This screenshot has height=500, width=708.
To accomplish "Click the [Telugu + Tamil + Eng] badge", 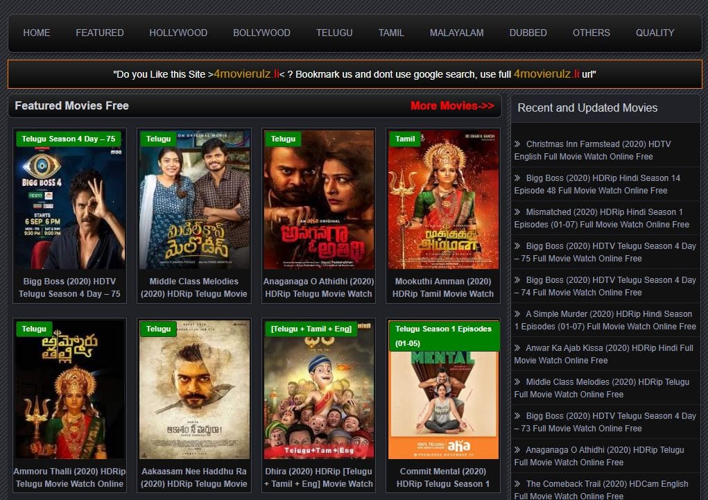I will [x=311, y=329].
